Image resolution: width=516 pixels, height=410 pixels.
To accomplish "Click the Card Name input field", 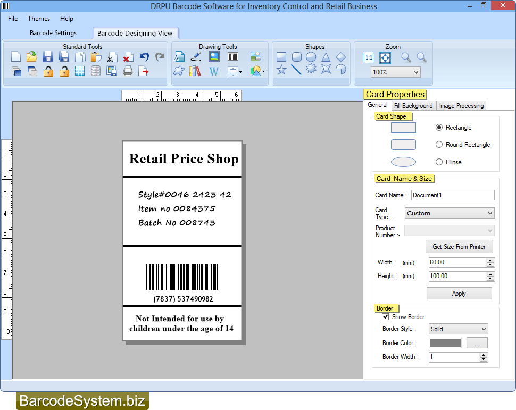I will tap(453, 195).
